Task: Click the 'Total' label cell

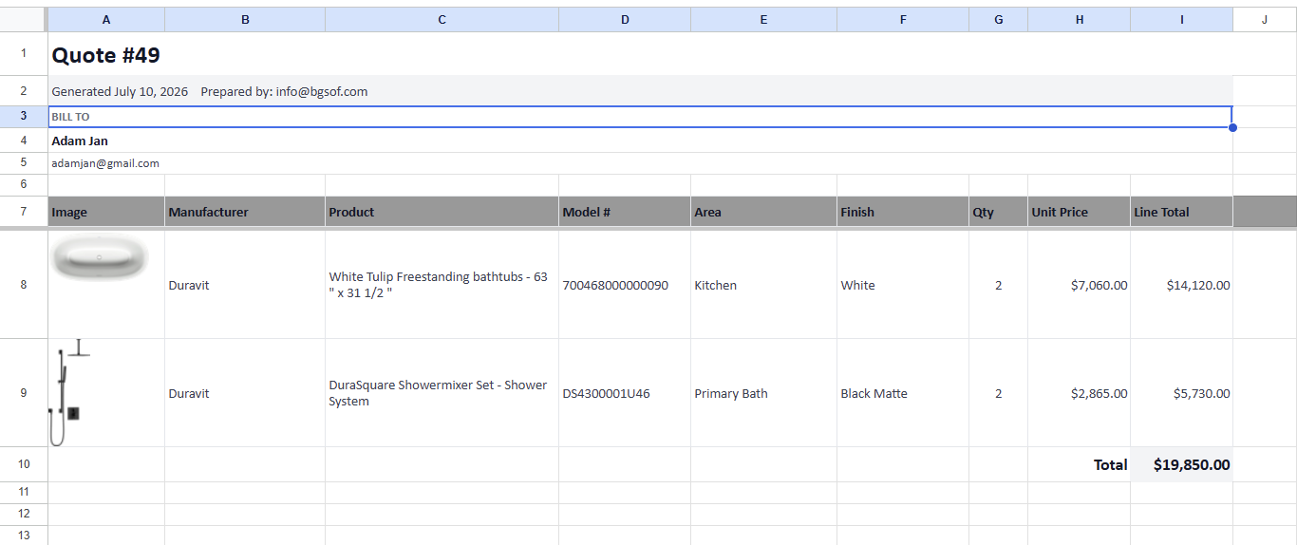Action: [1079, 464]
